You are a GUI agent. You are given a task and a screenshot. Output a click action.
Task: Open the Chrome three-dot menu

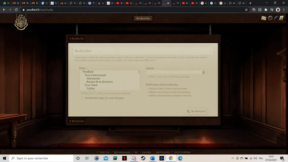click(284, 10)
